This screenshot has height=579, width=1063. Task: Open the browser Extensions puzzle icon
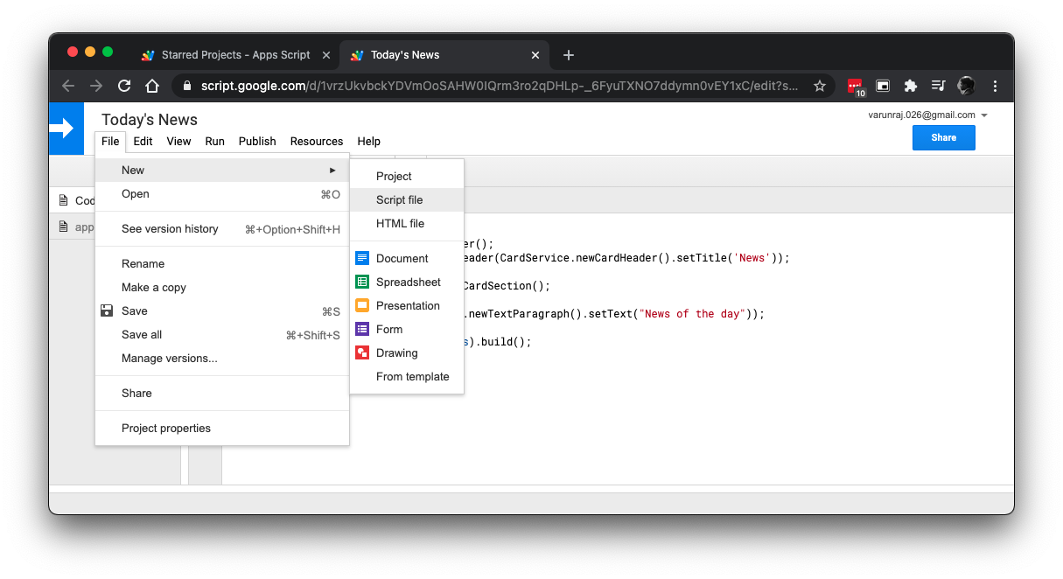click(910, 86)
